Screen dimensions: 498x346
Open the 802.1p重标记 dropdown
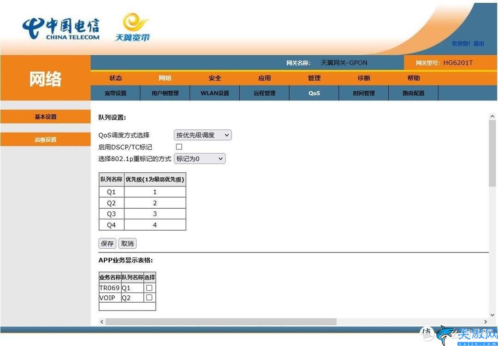click(x=200, y=158)
